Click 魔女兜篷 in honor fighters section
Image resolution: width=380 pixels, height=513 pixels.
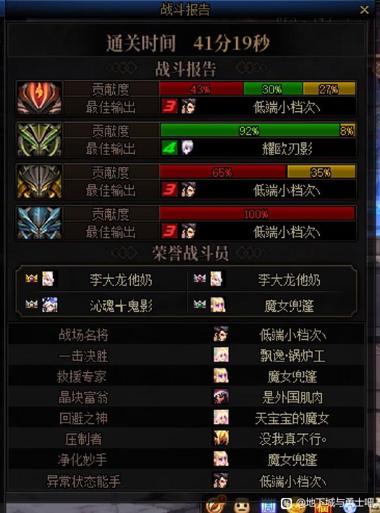[290, 306]
